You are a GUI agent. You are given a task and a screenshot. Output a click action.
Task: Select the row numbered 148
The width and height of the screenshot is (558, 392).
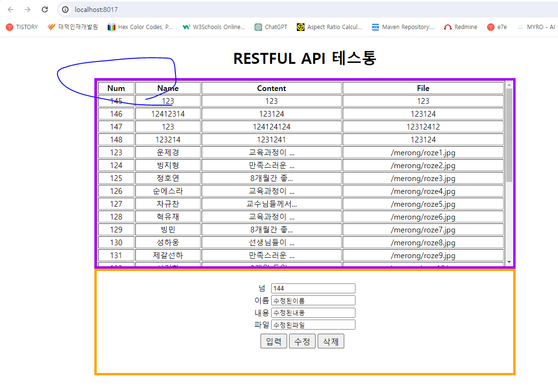point(301,140)
